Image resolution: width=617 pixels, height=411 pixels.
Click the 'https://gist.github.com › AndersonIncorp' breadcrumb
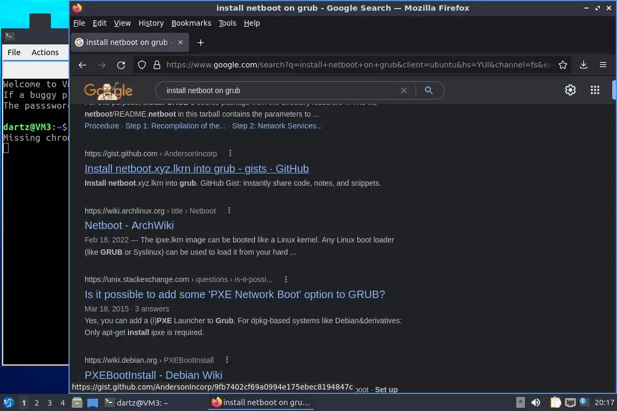click(151, 154)
